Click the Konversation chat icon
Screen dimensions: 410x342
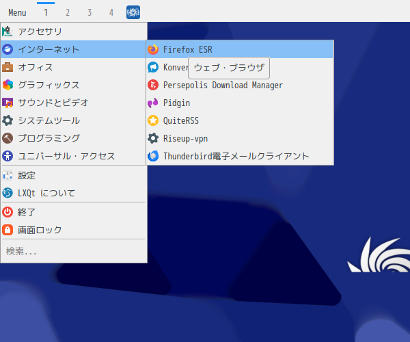pyautogui.click(x=153, y=67)
